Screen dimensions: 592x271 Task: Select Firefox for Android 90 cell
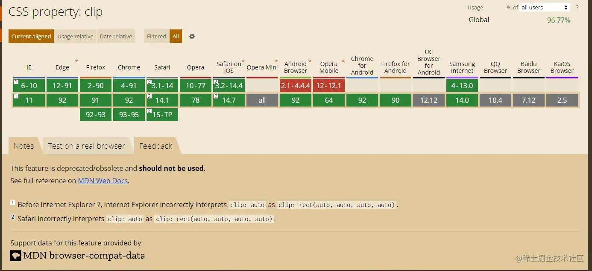pos(396,100)
